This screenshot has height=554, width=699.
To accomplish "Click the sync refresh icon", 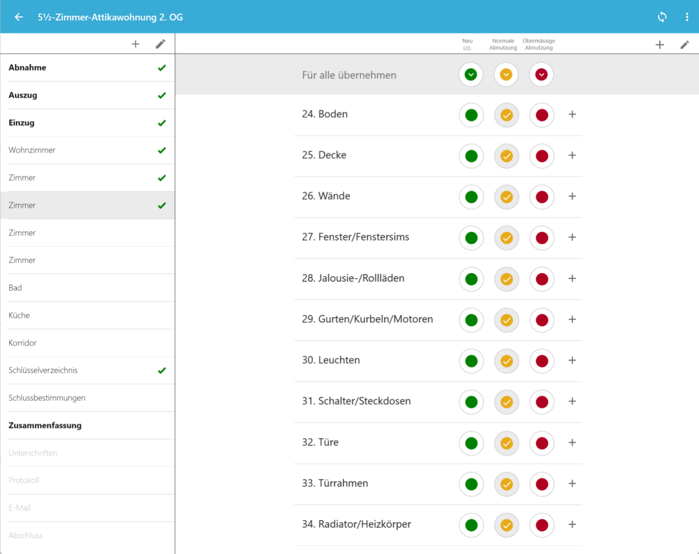I will (x=662, y=17).
